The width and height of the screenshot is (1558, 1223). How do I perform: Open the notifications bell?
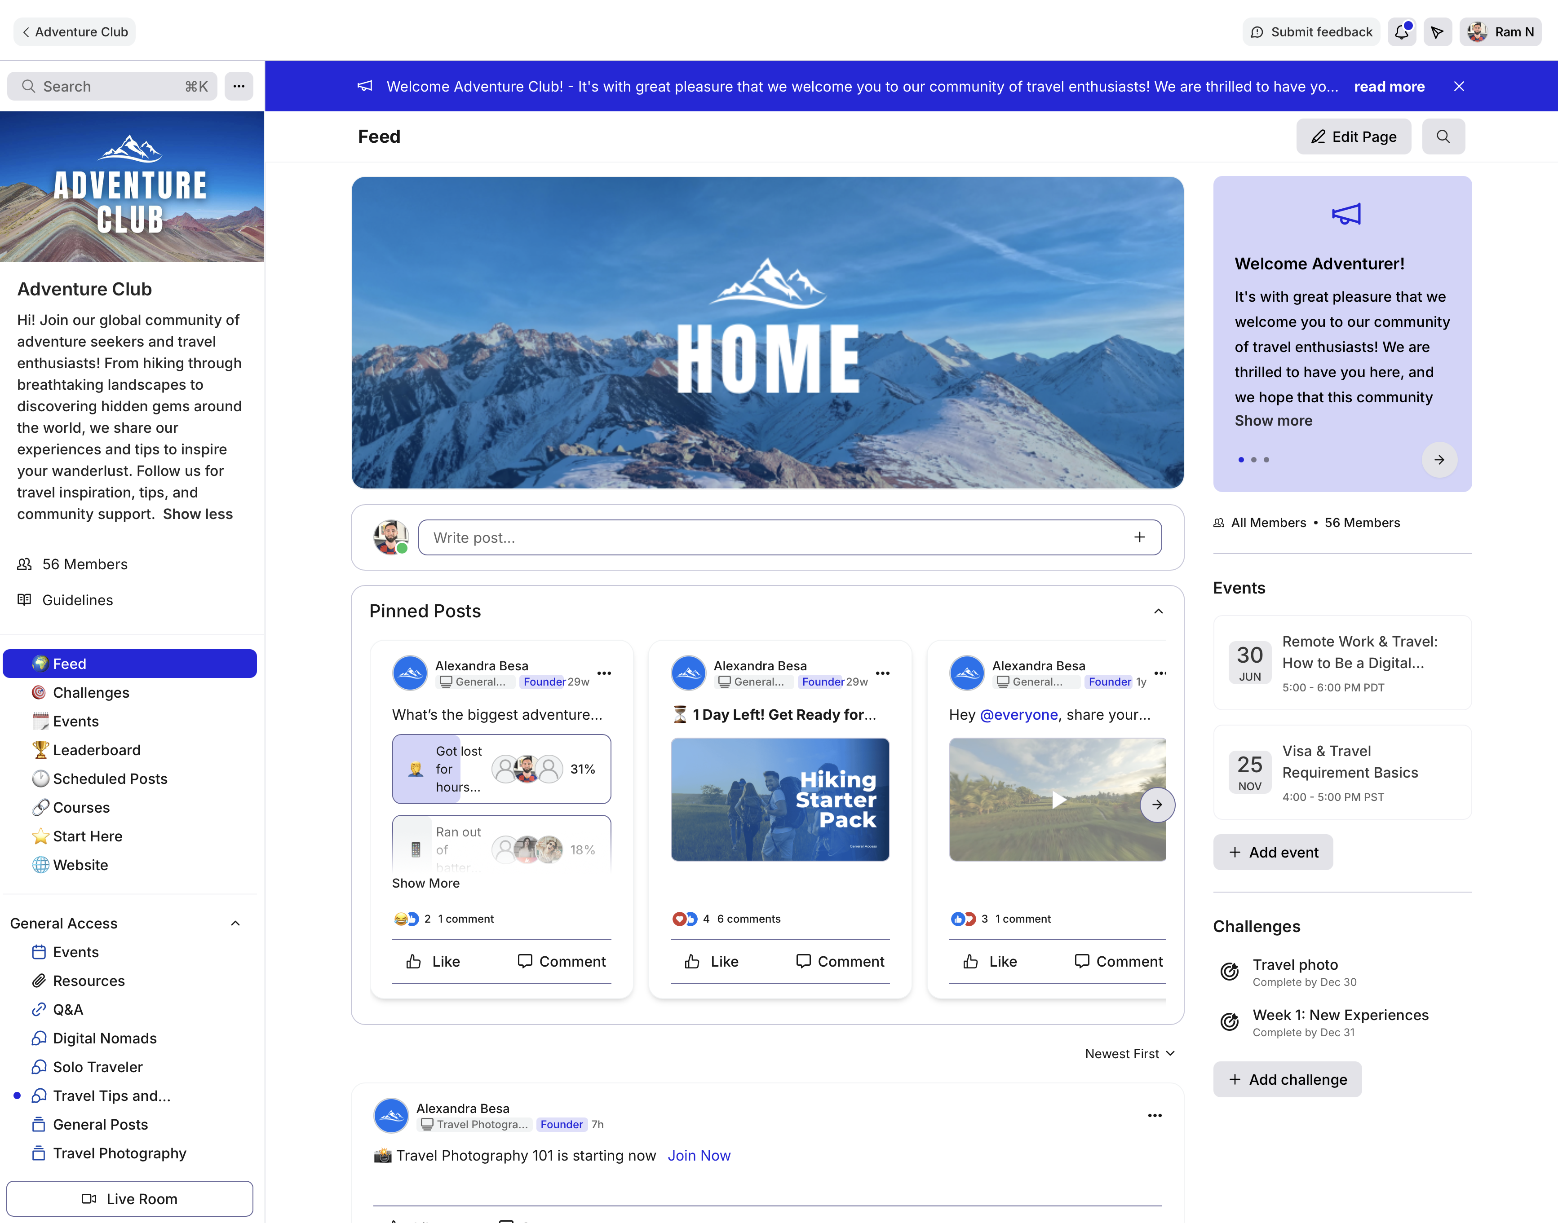click(1401, 32)
